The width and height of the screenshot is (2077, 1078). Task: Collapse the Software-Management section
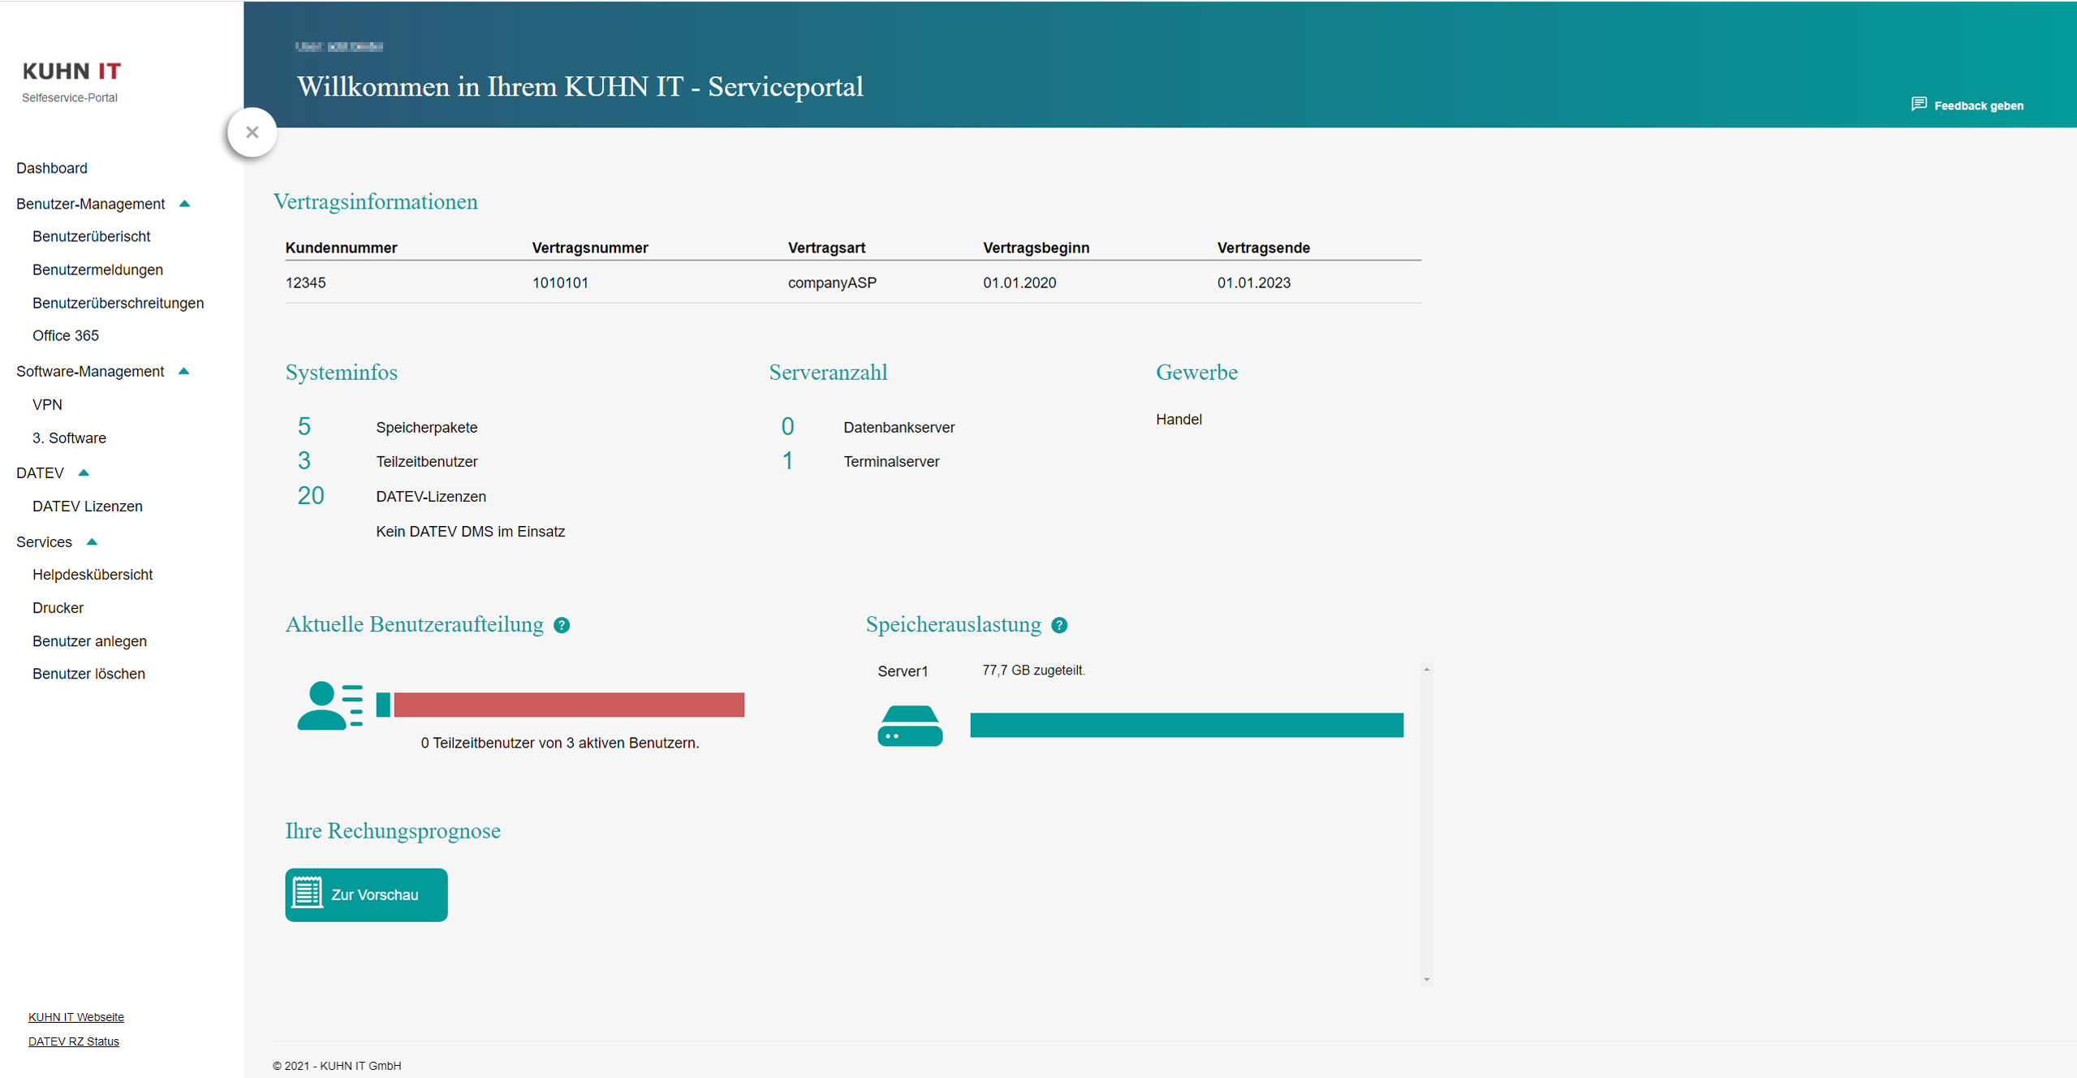click(x=184, y=371)
